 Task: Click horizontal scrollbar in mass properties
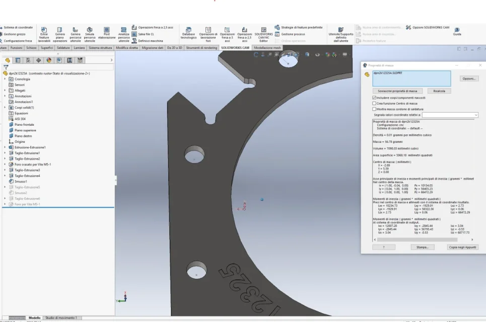click(417, 239)
